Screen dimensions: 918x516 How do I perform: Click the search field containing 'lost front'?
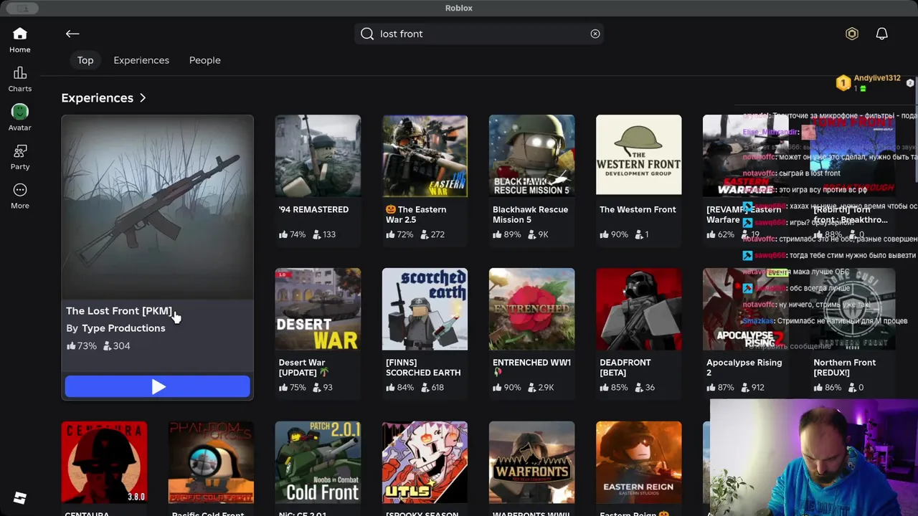tap(479, 34)
